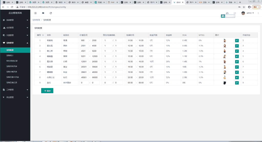Click the green 保存 button
262x142 pixels.
pyautogui.click(x=47, y=91)
